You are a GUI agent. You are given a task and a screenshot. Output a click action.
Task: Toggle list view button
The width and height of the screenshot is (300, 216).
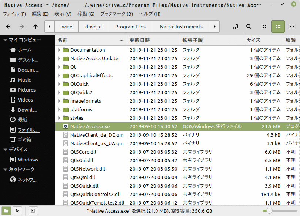point(278,27)
